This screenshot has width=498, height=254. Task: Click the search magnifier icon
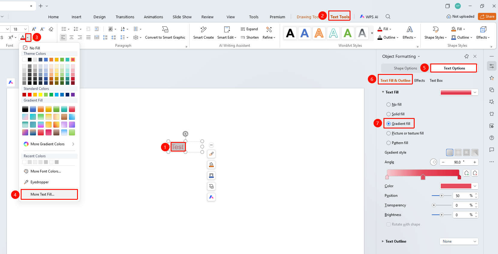coord(388,17)
